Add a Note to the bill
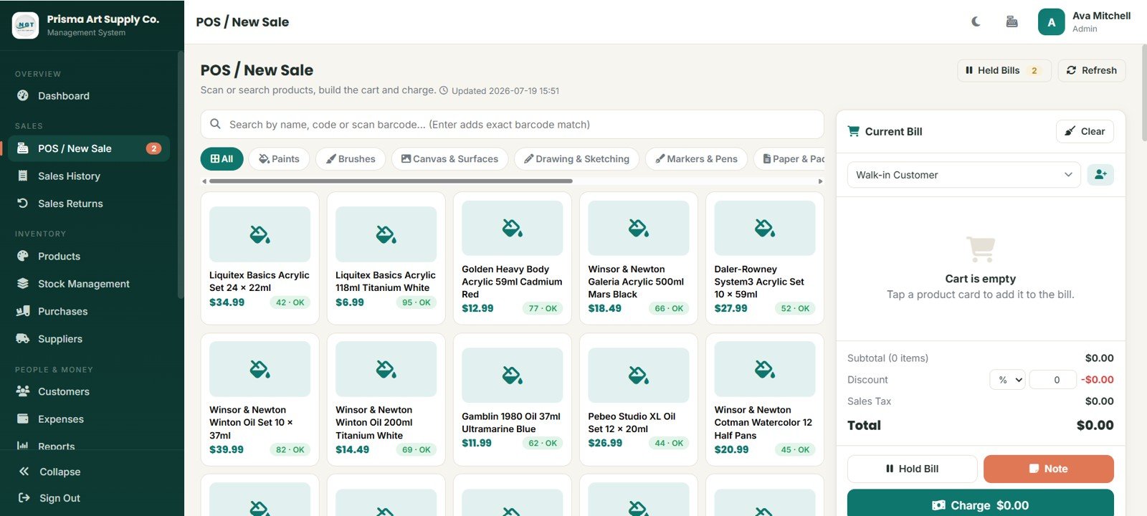Image resolution: width=1147 pixels, height=516 pixels. click(1048, 469)
